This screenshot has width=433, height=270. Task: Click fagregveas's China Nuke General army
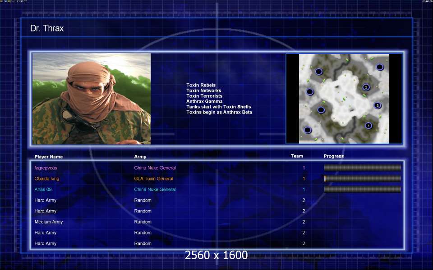click(x=155, y=168)
